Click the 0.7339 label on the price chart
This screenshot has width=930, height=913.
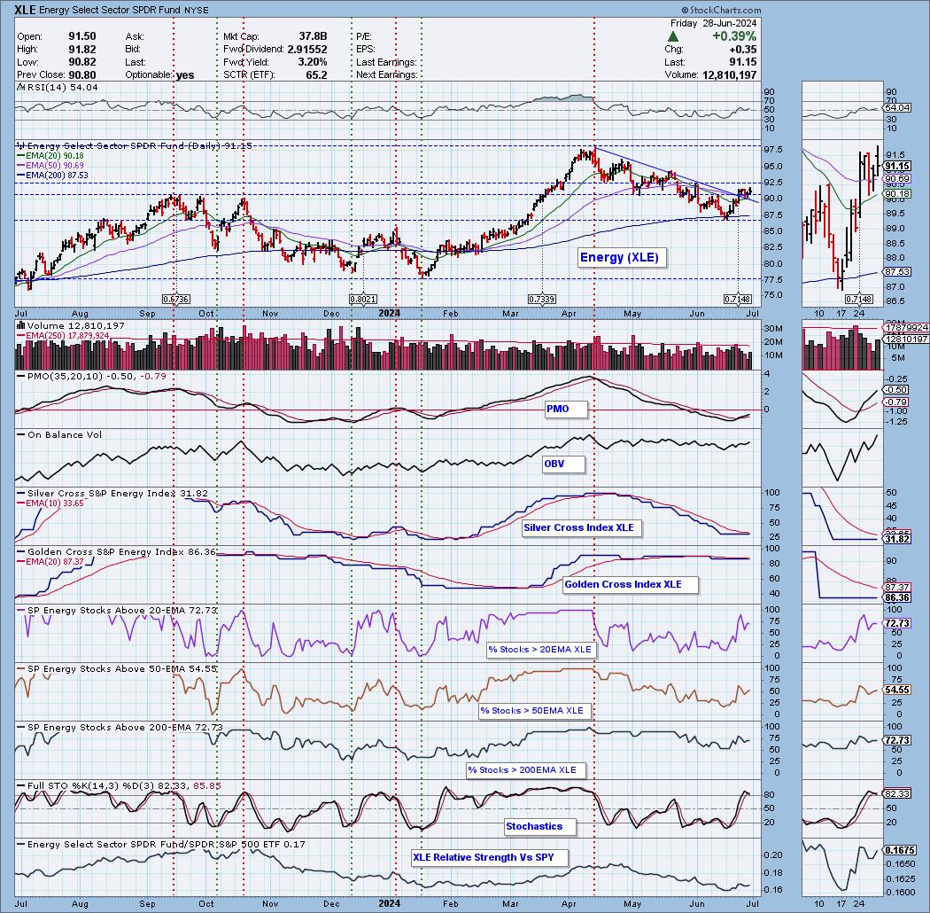click(x=542, y=300)
